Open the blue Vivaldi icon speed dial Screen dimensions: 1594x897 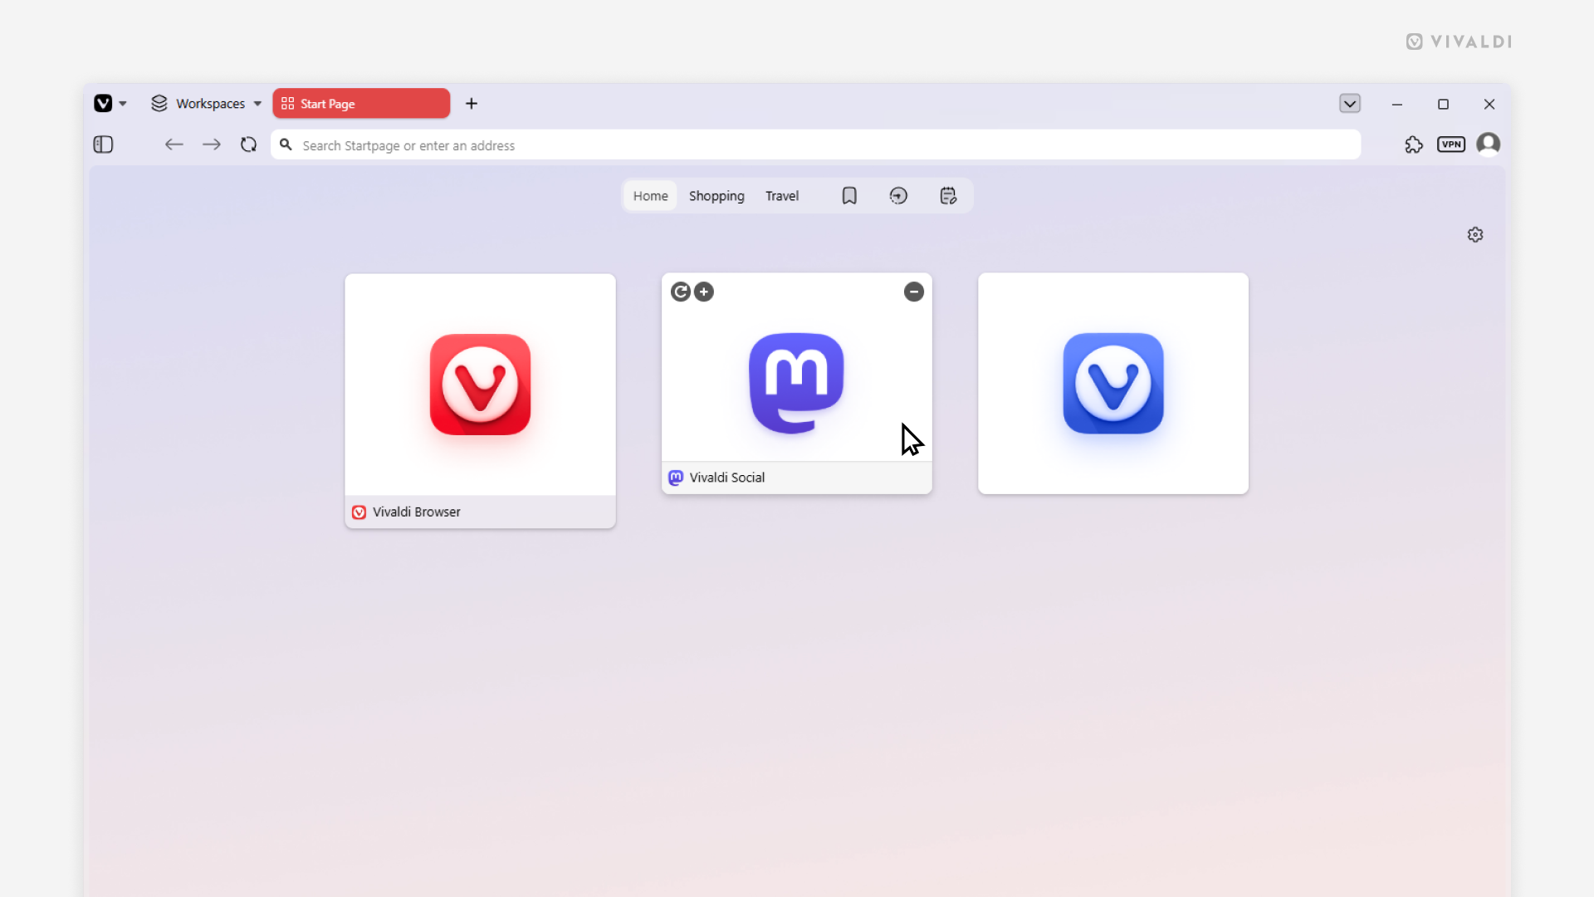tap(1113, 384)
